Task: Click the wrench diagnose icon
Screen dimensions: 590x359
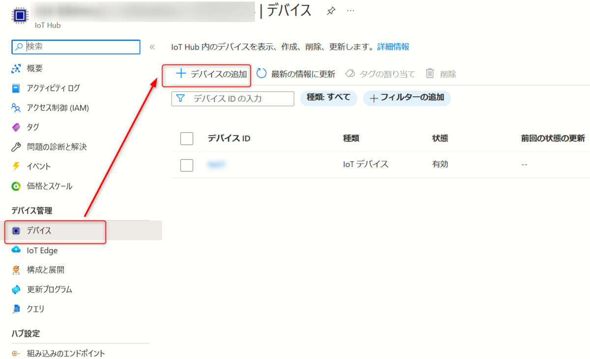Action: (17, 147)
